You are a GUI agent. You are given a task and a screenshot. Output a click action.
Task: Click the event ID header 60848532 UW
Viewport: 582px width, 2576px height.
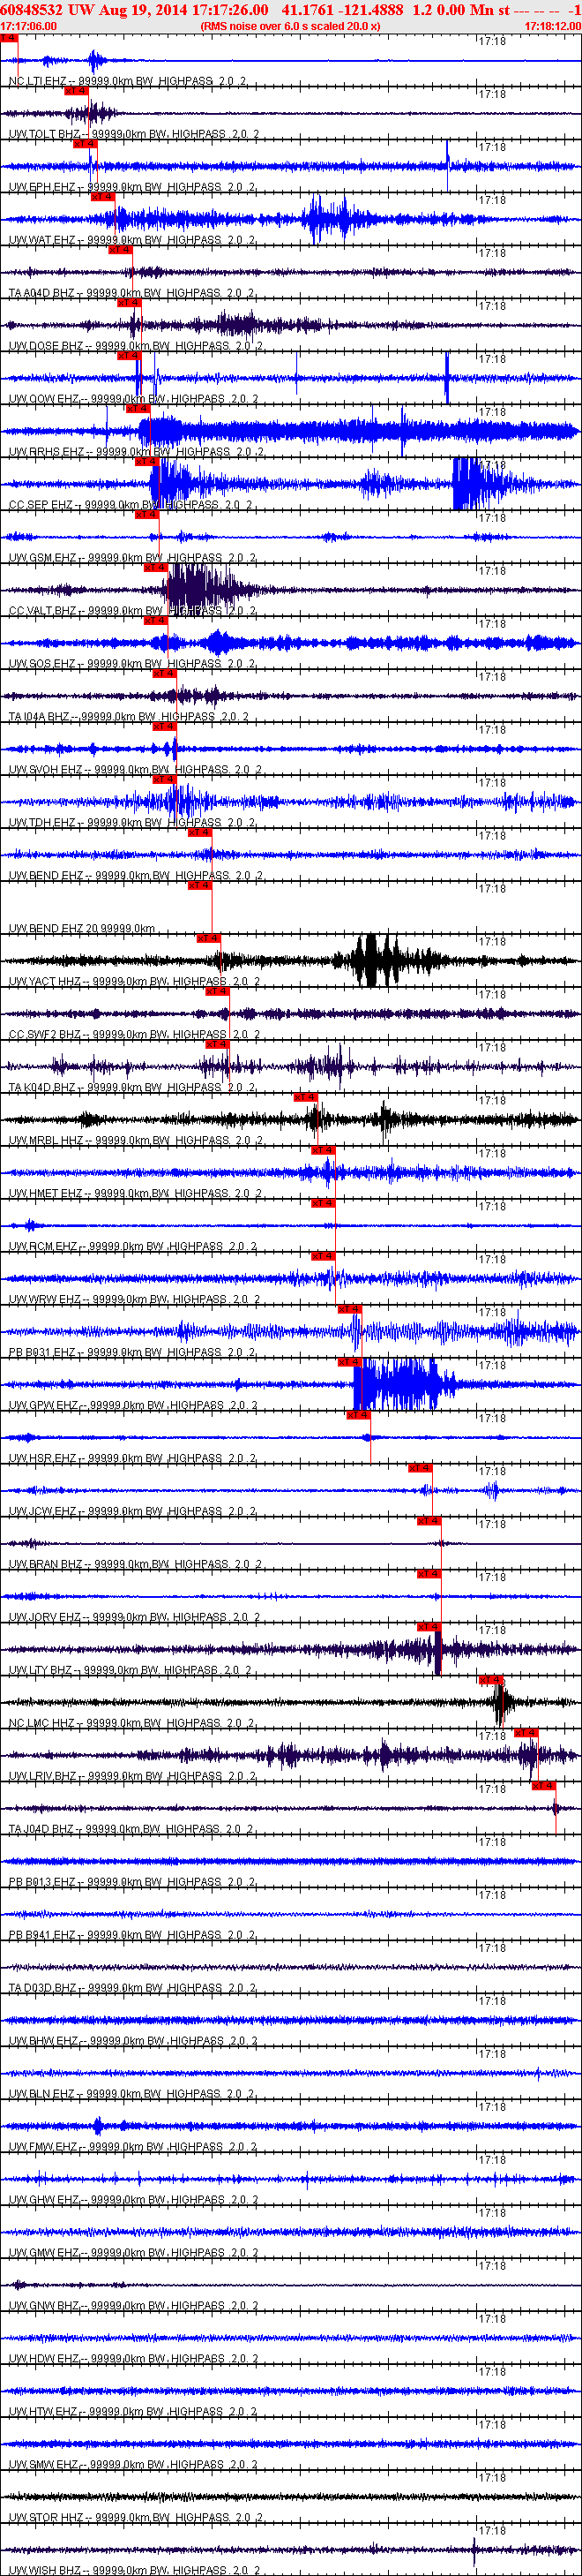pos(47,9)
